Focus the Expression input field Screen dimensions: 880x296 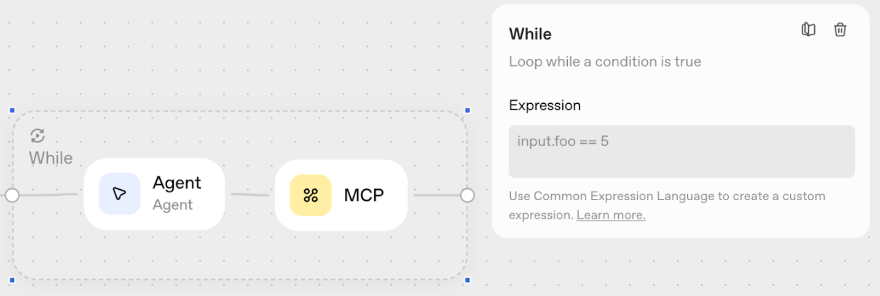681,152
